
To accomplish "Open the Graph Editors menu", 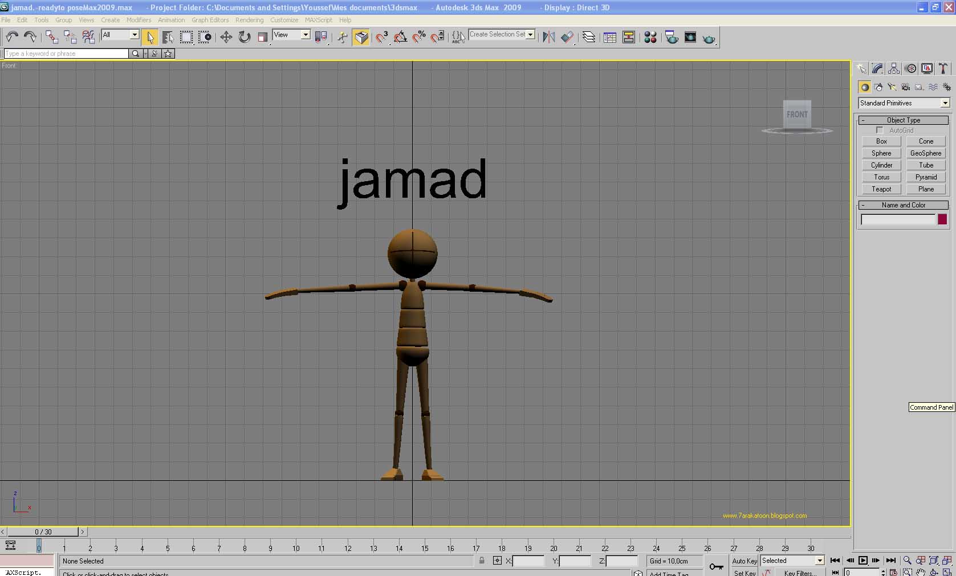I will click(x=210, y=20).
